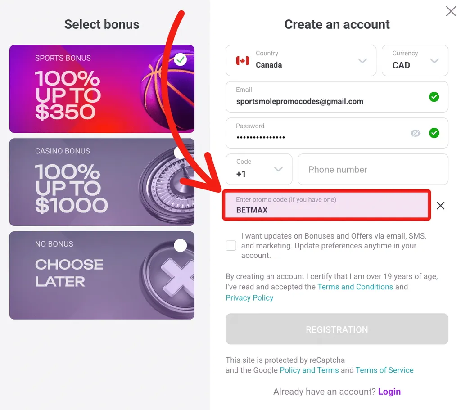Toggle password visibility with the eye icon
The height and width of the screenshot is (410, 461).
click(x=415, y=133)
